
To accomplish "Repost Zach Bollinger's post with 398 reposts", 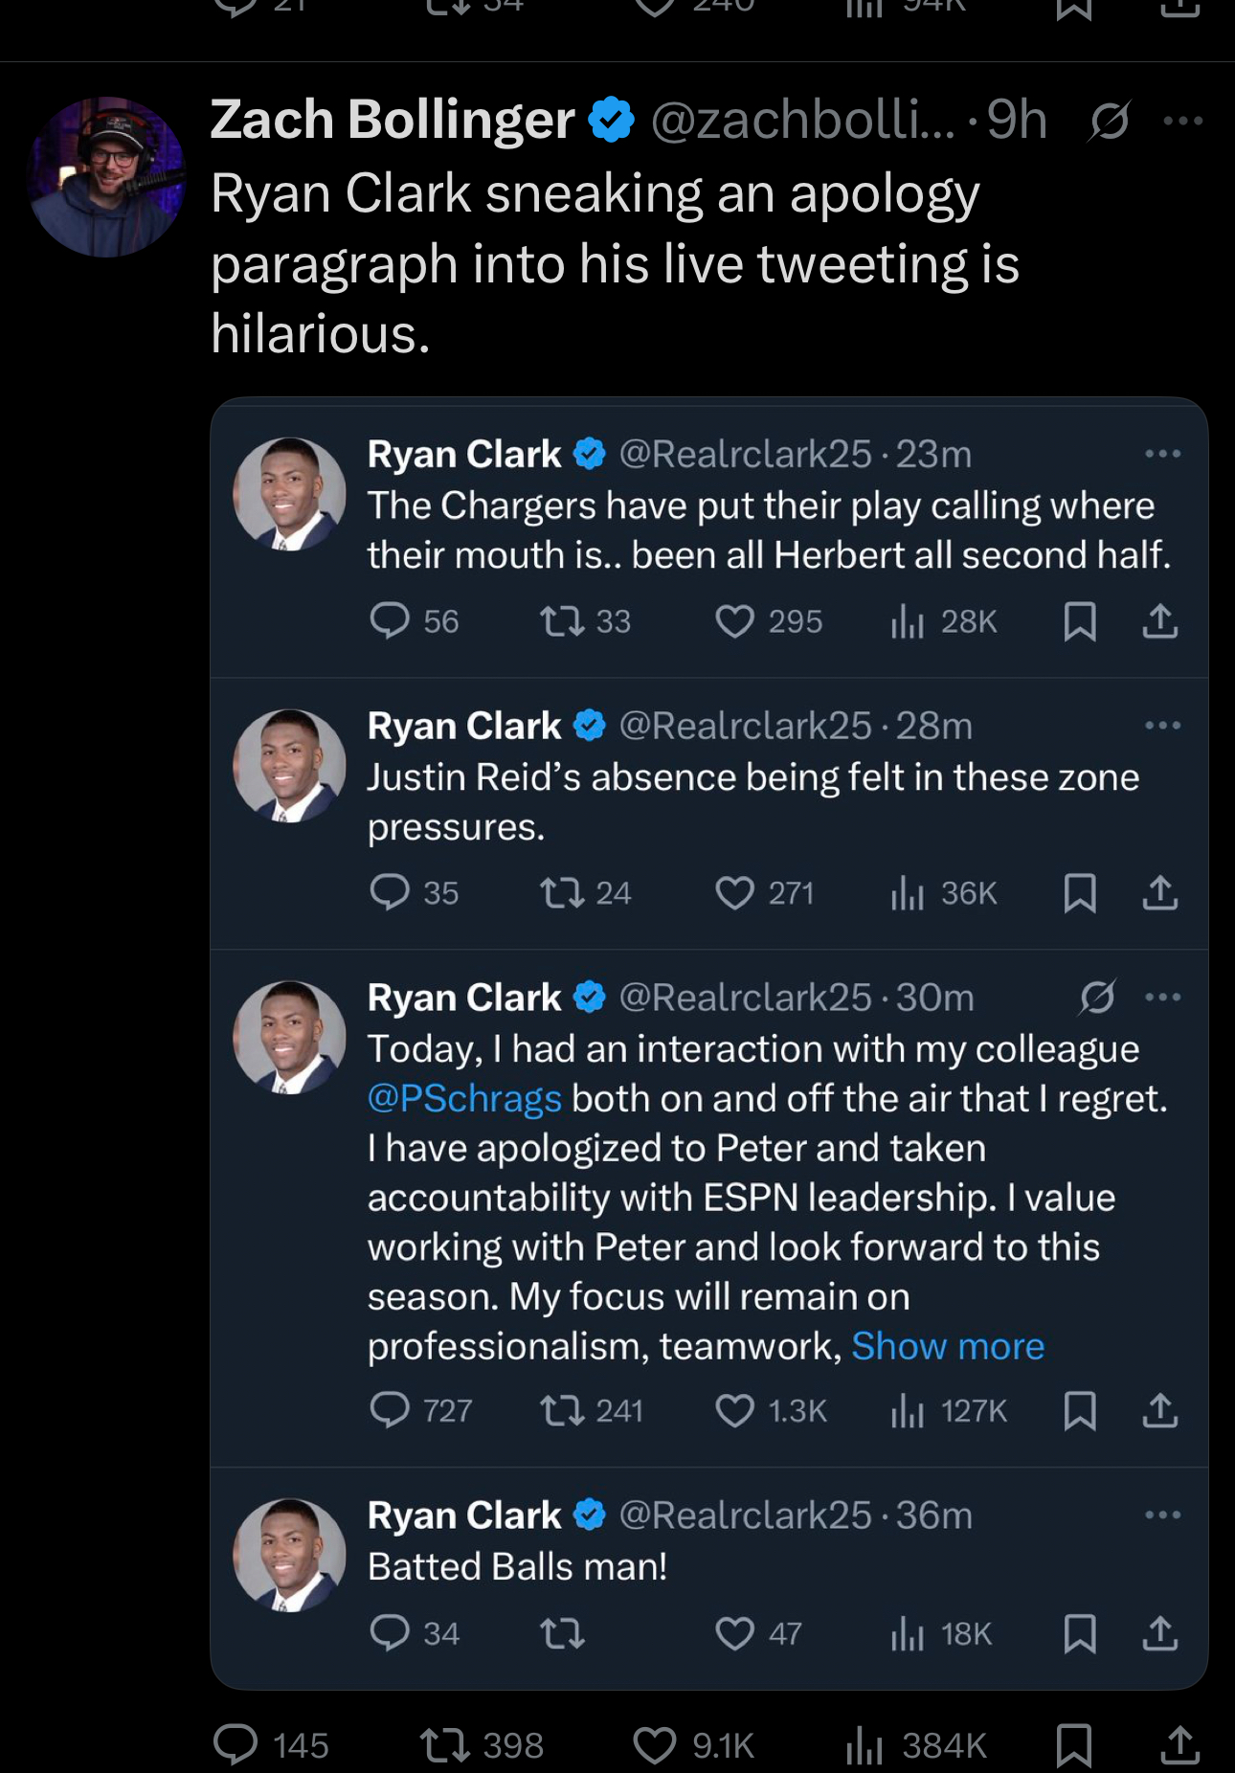I will point(445,1745).
